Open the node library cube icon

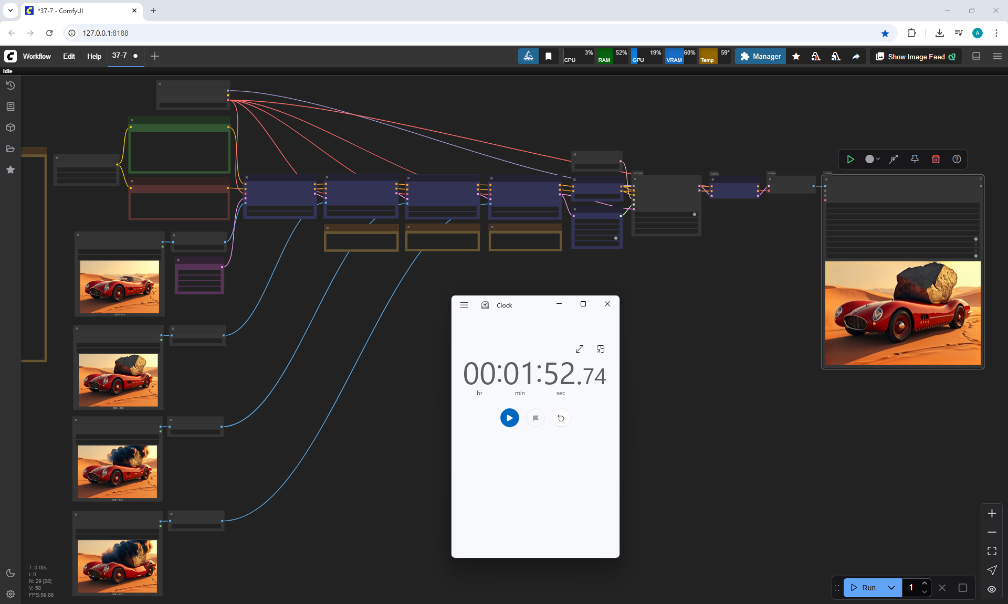[10, 128]
